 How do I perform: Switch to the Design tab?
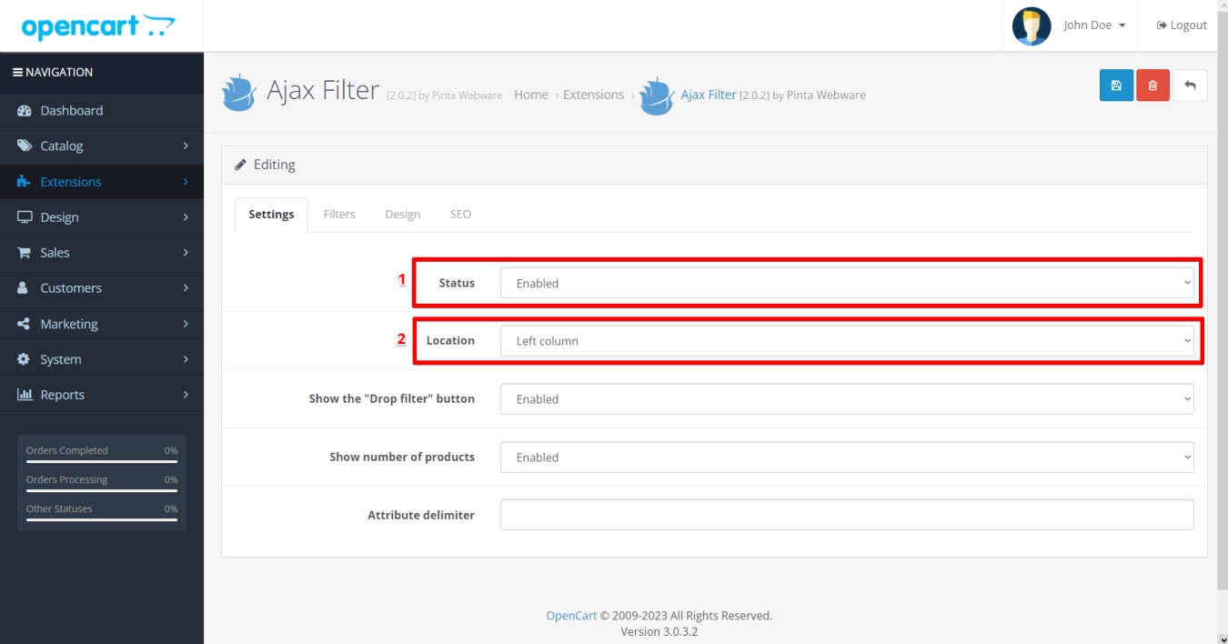click(402, 215)
